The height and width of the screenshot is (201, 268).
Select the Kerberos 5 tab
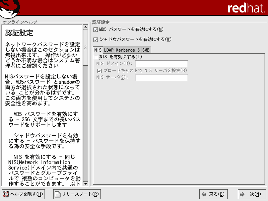point(128,50)
